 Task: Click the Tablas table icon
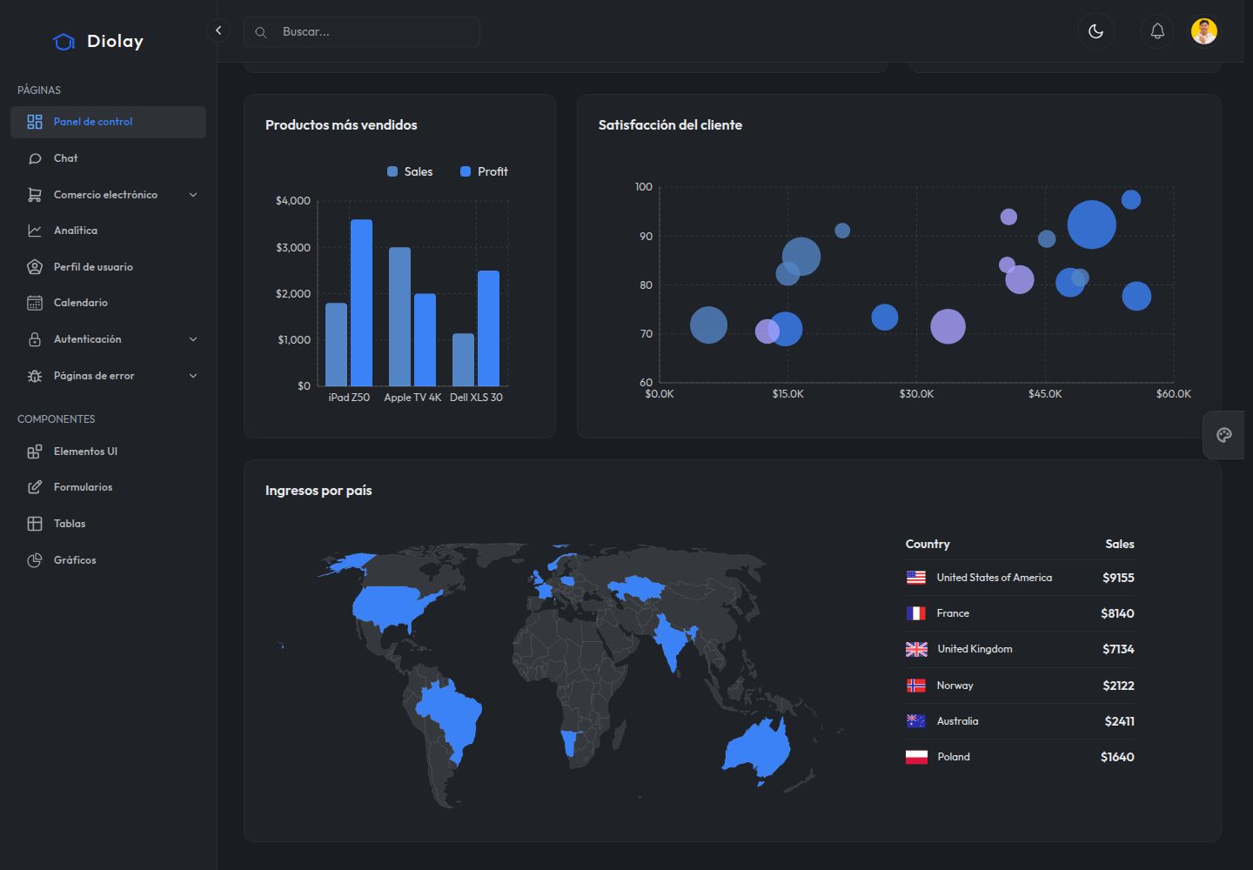[x=35, y=524]
